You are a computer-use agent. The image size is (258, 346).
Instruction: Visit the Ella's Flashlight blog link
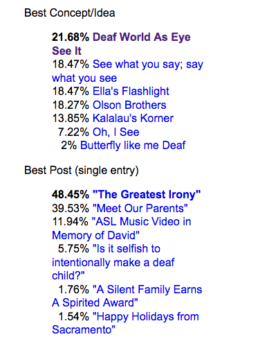click(131, 92)
